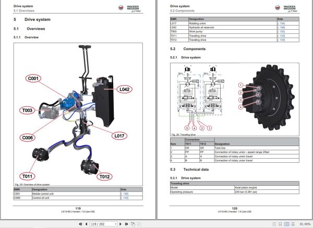Click the L017 callout label

point(119,136)
